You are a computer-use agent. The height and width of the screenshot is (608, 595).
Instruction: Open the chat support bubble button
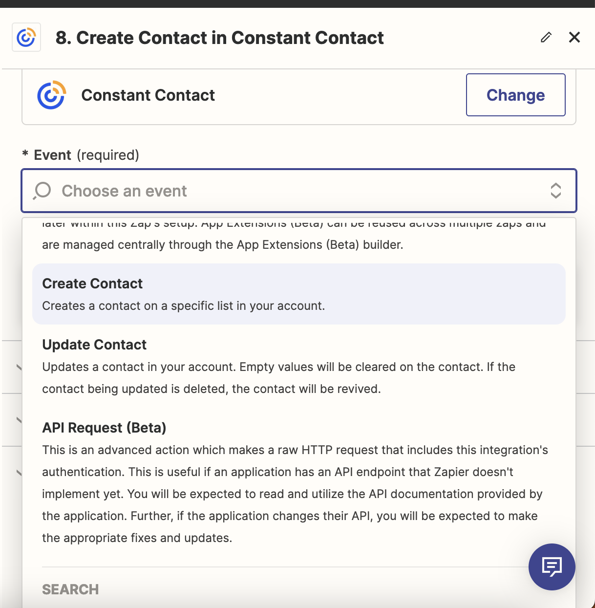(552, 567)
